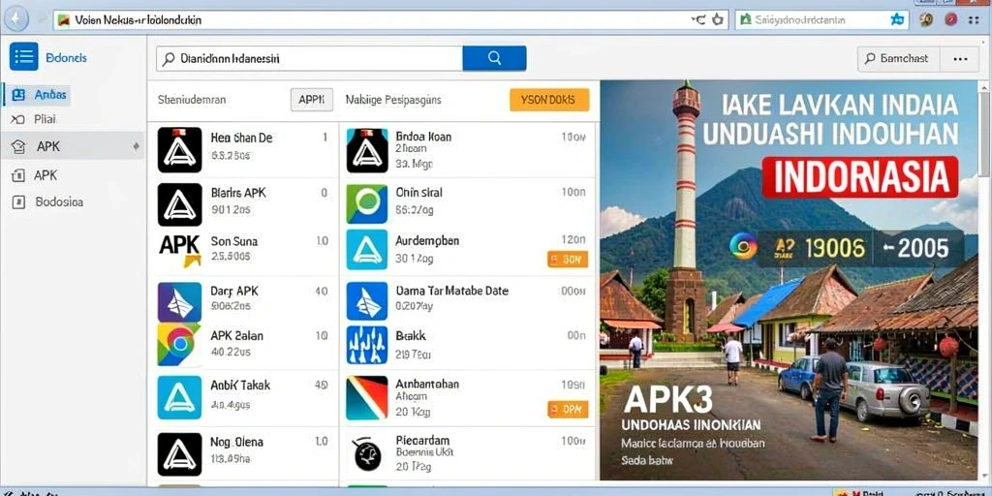Click the Sbeniudemran heading text
The width and height of the screenshot is (992, 496).
click(x=192, y=100)
